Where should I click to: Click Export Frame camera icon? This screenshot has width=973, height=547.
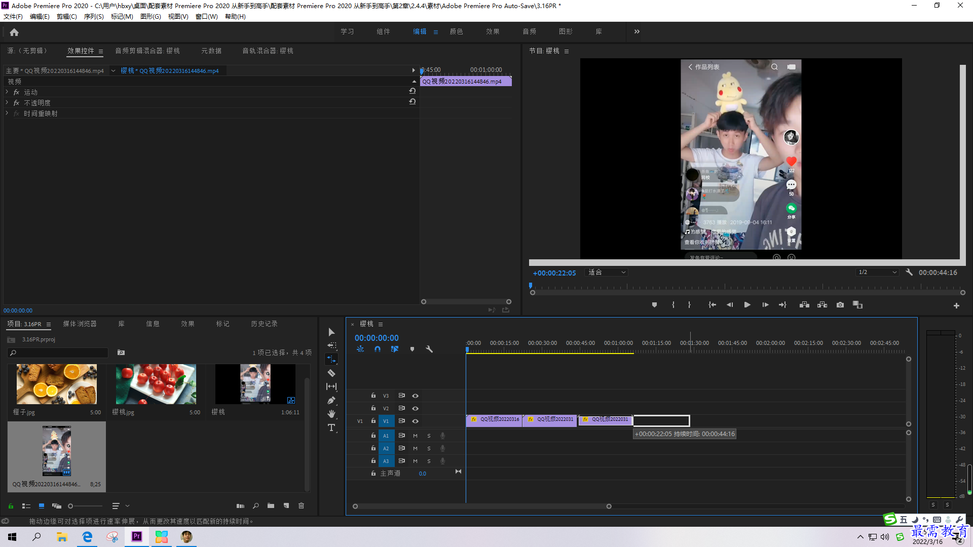pyautogui.click(x=840, y=305)
